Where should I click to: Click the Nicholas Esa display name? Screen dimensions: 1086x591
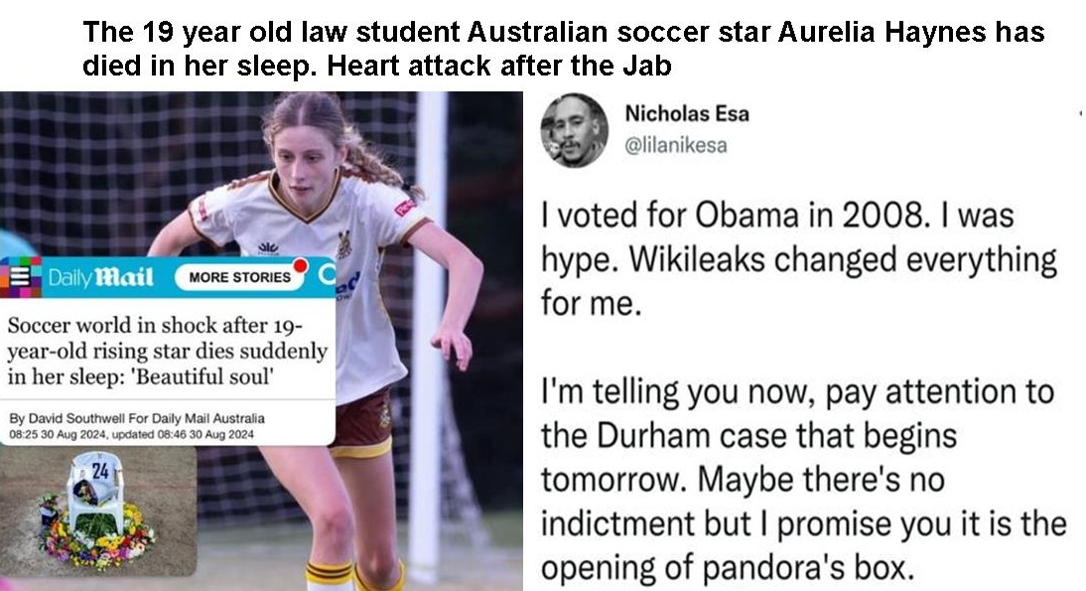point(686,113)
